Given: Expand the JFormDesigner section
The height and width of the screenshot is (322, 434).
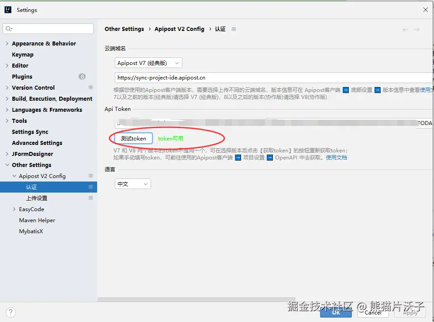Looking at the screenshot, I should pos(7,154).
